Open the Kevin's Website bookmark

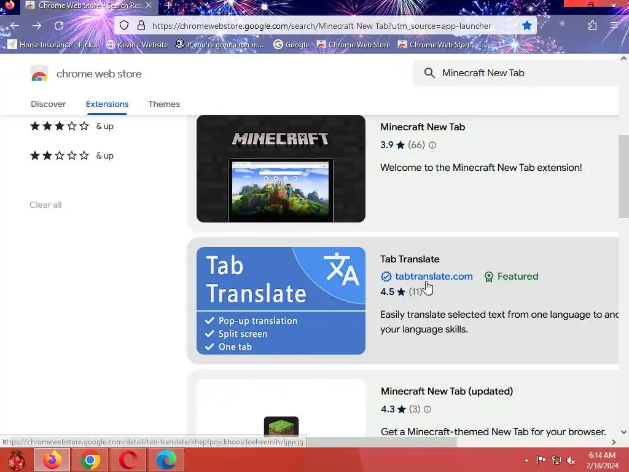pyautogui.click(x=137, y=44)
